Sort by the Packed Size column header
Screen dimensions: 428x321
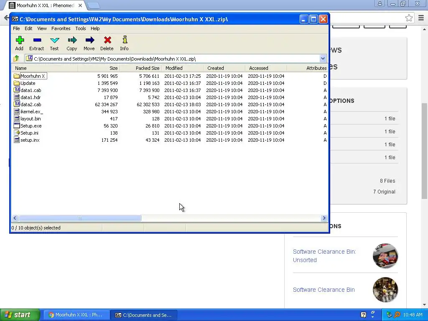tap(140, 68)
